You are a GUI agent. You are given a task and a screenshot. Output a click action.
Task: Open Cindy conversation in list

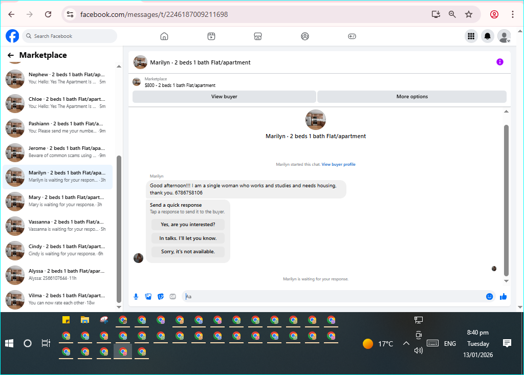pyautogui.click(x=57, y=250)
